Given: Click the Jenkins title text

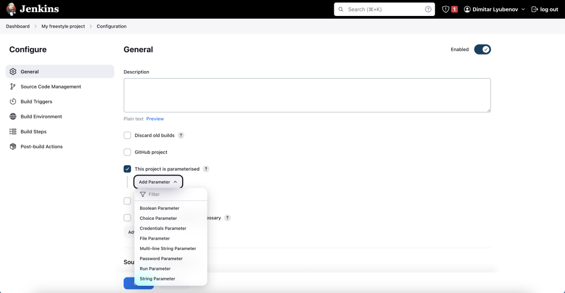Looking at the screenshot, I should [x=39, y=9].
